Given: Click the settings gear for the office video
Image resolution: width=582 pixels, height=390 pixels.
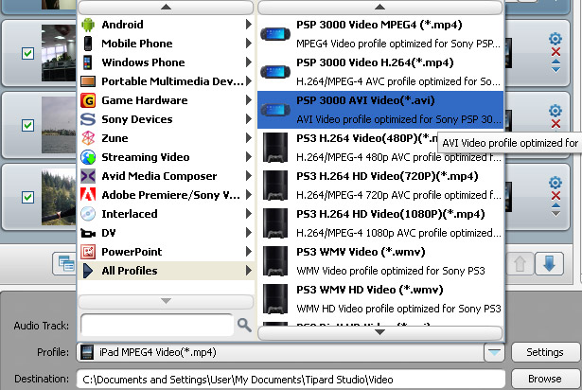Looking at the screenshot, I should click(556, 39).
